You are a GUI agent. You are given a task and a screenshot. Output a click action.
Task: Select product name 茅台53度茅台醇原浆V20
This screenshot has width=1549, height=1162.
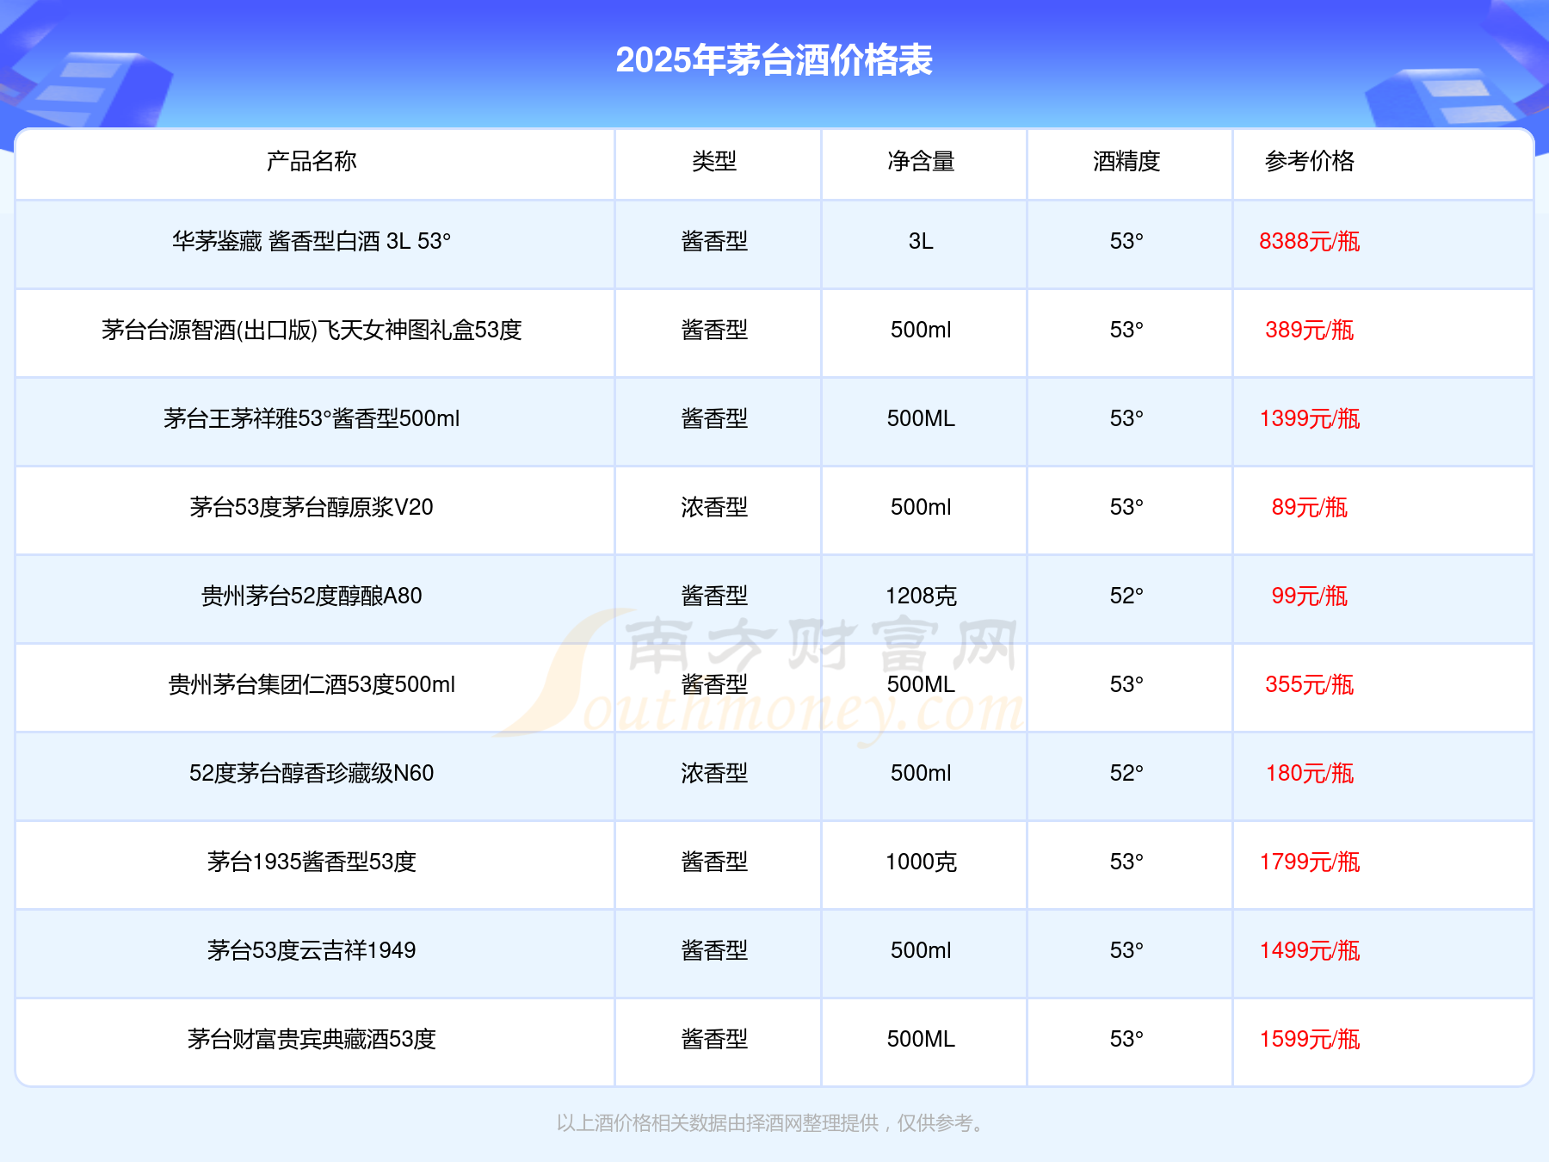pyautogui.click(x=312, y=507)
